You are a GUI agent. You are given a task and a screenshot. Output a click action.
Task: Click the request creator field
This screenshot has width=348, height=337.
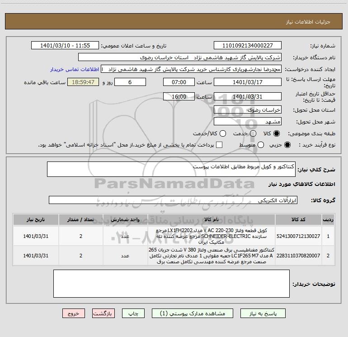pyautogui.click(x=191, y=69)
